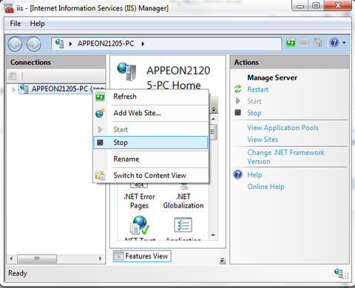Switch to the Features View tab
355x288 pixels.
coord(142,256)
